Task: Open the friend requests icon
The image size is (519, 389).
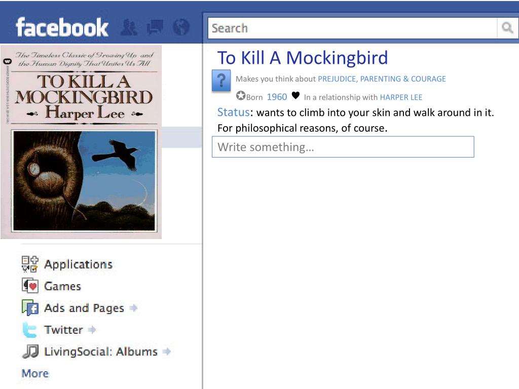Action: coord(129,27)
